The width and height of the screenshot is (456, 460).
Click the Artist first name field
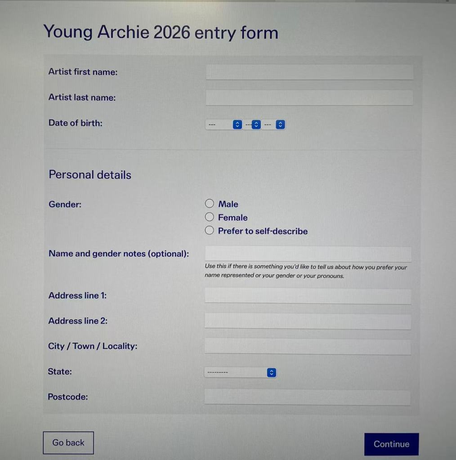coord(309,72)
